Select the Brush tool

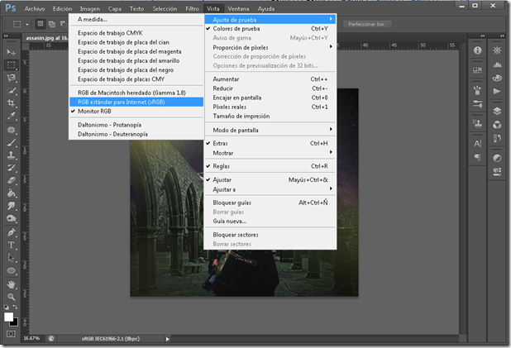pos(12,143)
